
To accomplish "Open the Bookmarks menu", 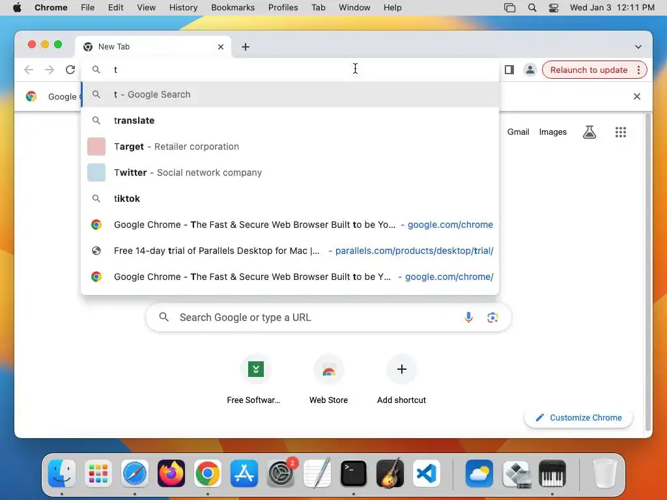I will pyautogui.click(x=233, y=8).
